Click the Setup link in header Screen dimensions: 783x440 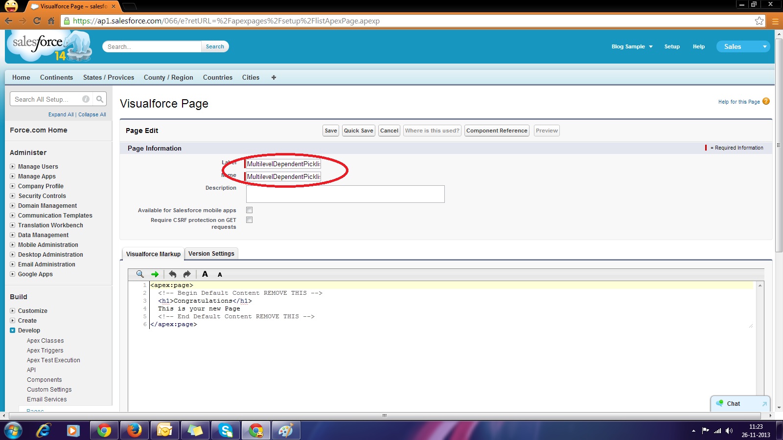672,46
